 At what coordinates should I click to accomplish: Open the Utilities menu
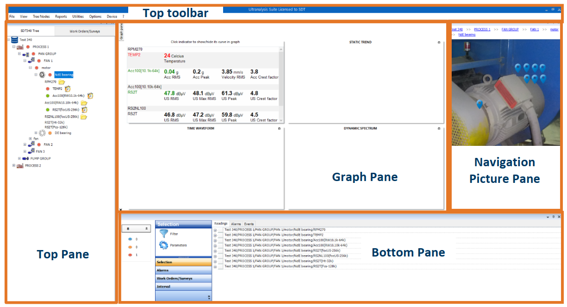(x=78, y=16)
